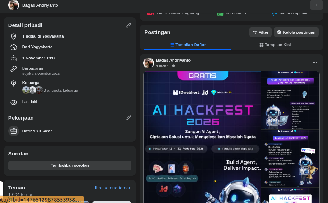Edit Pekerjaan section with pencil icon
Screen dimensions: 328x203
tap(128, 118)
